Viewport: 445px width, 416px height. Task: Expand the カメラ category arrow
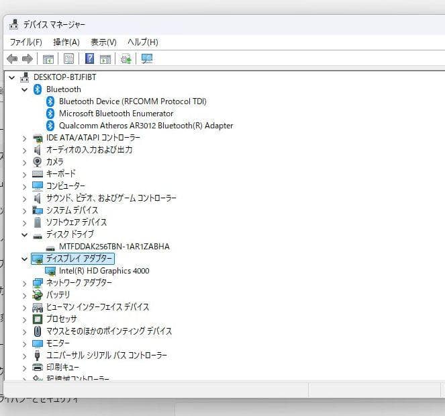(25, 163)
